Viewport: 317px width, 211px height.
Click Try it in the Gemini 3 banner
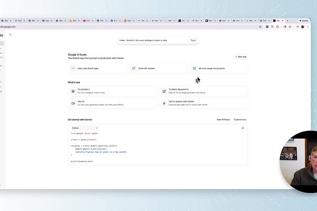[x=193, y=41]
